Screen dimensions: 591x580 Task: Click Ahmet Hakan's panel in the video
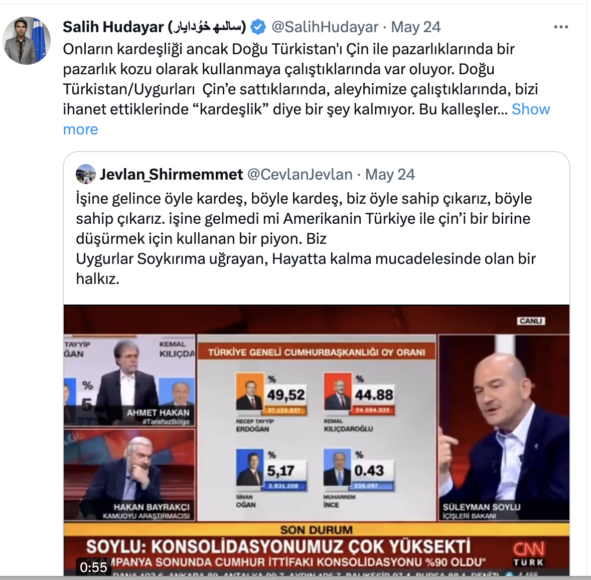point(129,381)
